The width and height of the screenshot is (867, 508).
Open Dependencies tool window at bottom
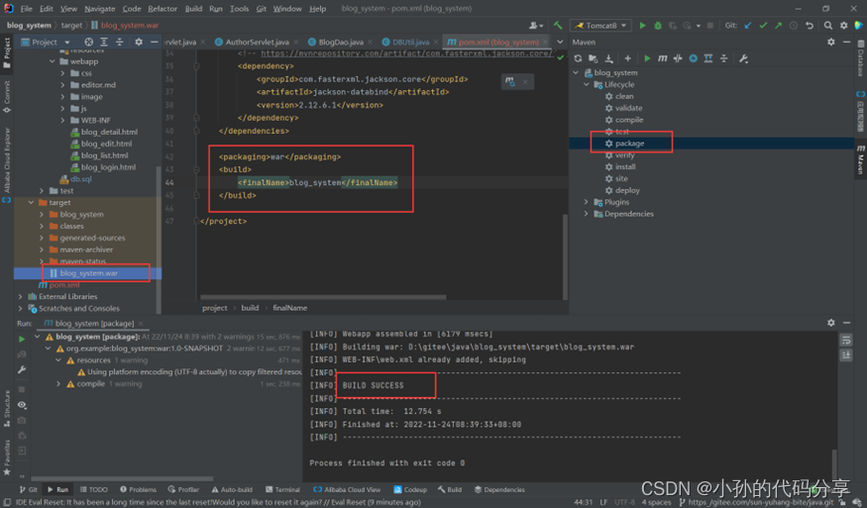[499, 490]
